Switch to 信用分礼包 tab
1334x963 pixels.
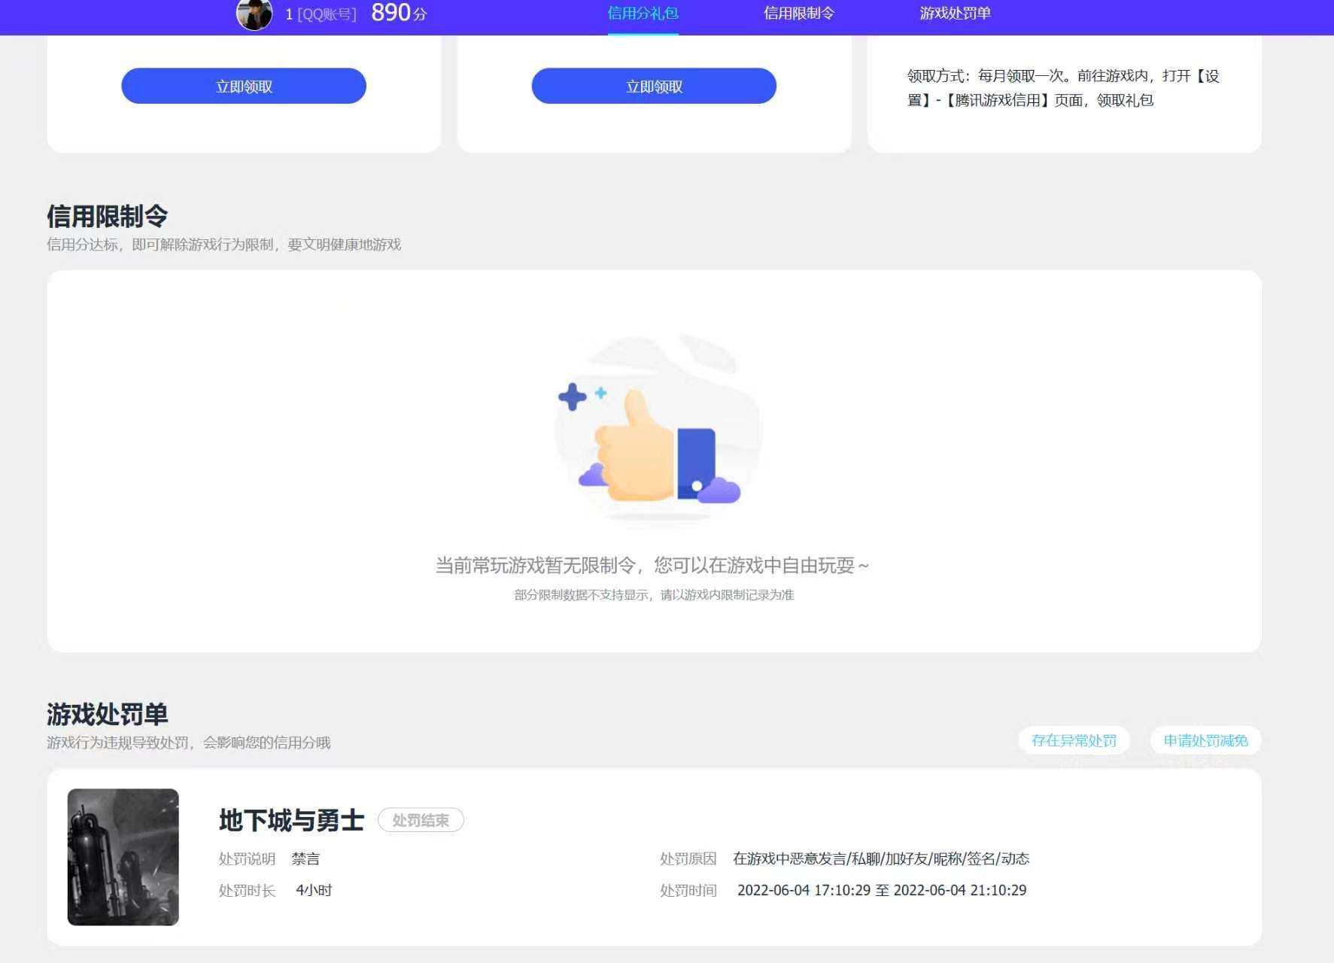(643, 14)
